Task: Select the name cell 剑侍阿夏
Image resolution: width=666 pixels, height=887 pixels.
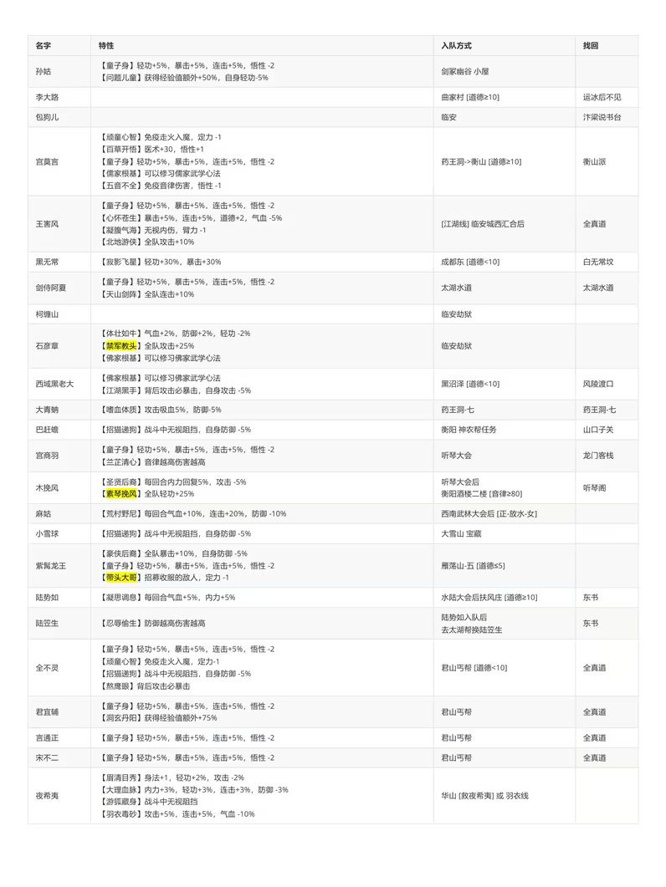Action: [51, 288]
